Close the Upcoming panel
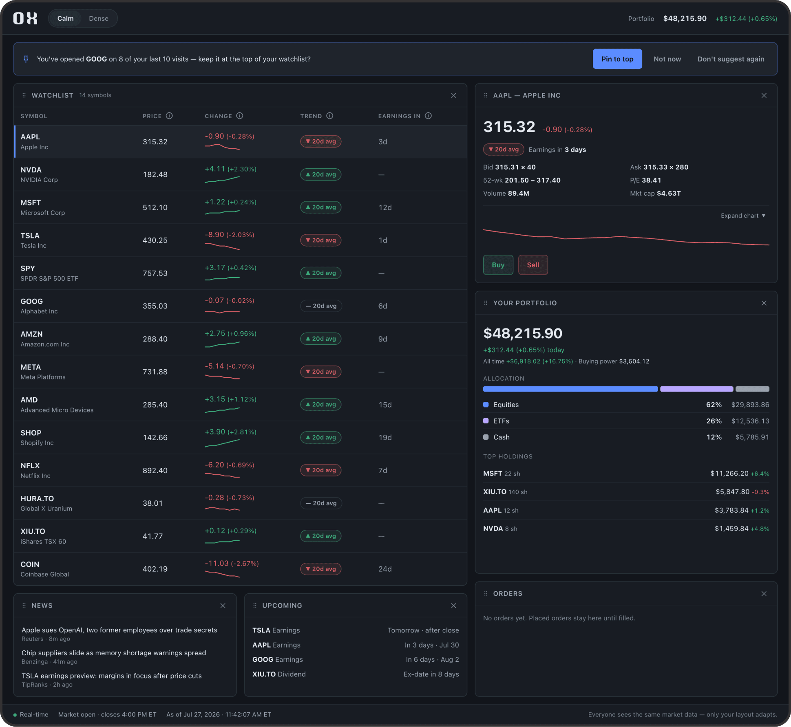The image size is (791, 727). (x=454, y=606)
